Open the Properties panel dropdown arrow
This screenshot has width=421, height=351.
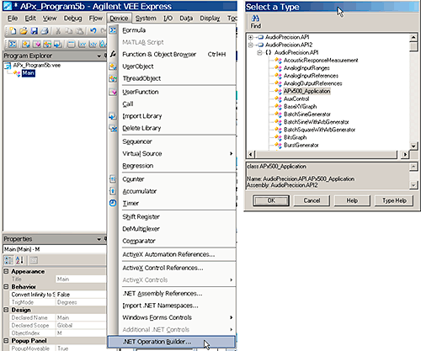point(99,239)
